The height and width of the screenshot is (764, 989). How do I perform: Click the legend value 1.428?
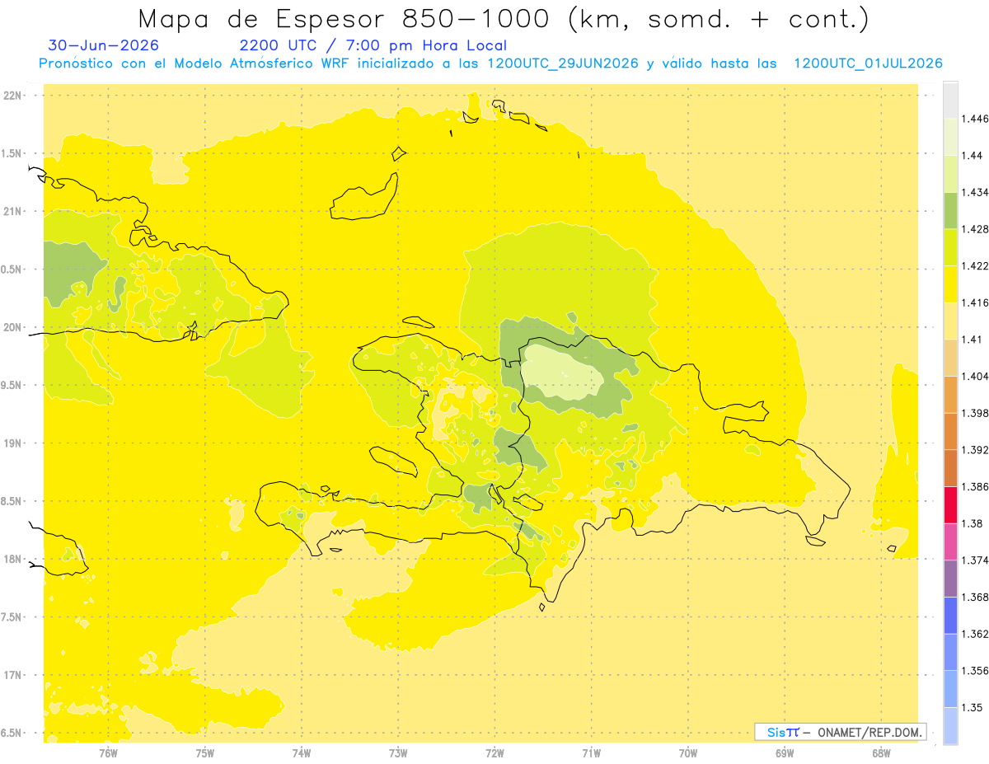pos(976,229)
